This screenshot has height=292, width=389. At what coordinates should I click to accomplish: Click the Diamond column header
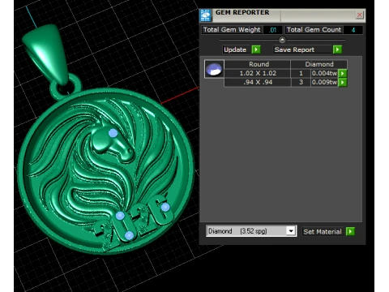tap(319, 64)
